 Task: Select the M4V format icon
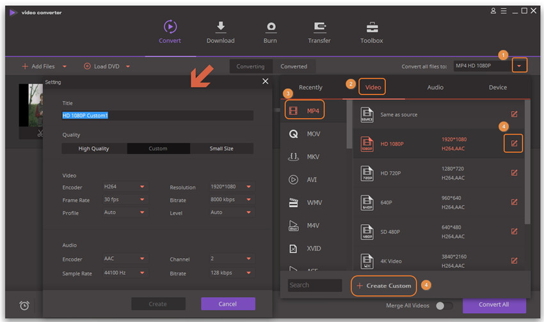pyautogui.click(x=294, y=226)
